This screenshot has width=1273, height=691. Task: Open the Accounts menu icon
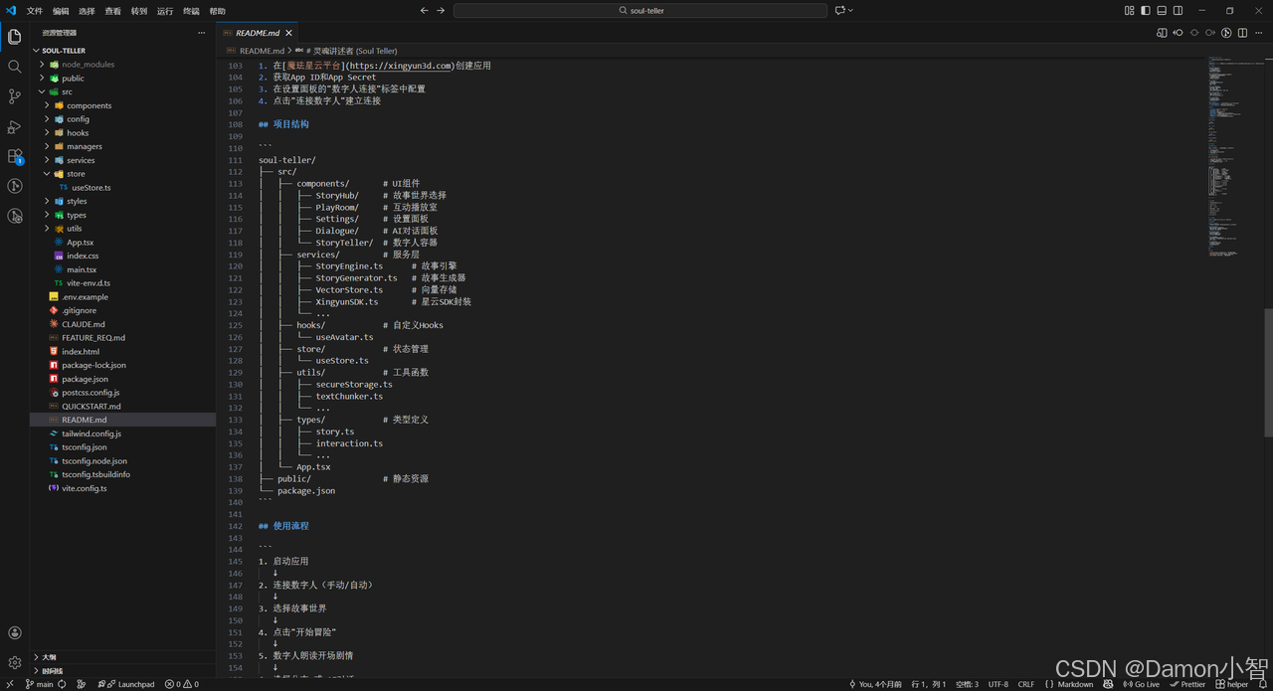pos(15,632)
